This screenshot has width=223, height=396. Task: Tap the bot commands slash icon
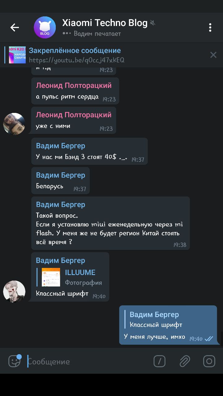pyautogui.click(x=160, y=361)
